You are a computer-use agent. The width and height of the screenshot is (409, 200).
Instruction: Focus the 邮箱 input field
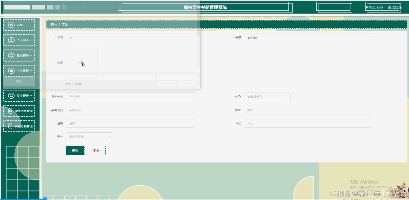308,110
